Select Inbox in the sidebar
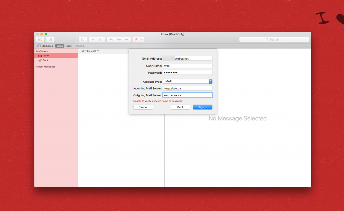Screen dimensions: 344x211 point(56,56)
